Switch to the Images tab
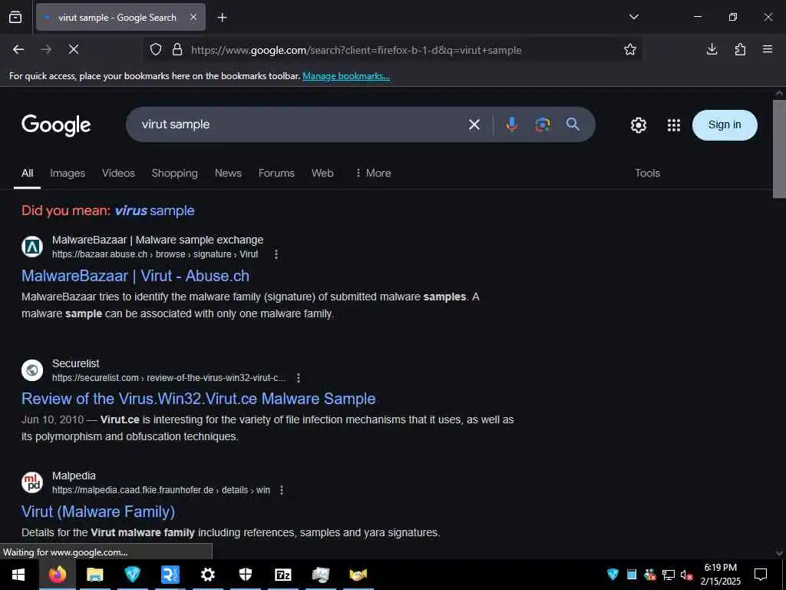The image size is (786, 590). click(x=68, y=173)
